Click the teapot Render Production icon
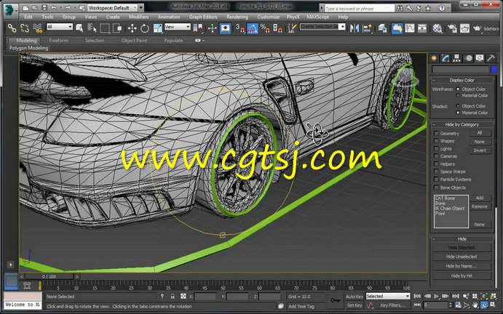The image size is (503, 314). pyautogui.click(x=477, y=28)
